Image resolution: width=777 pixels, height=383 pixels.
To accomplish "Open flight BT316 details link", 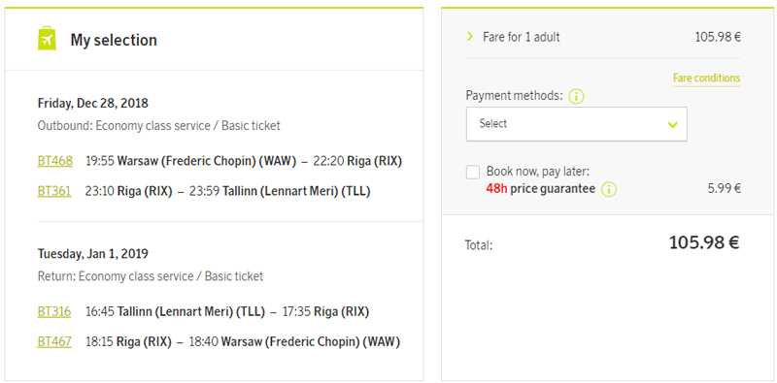I will click(x=54, y=312).
